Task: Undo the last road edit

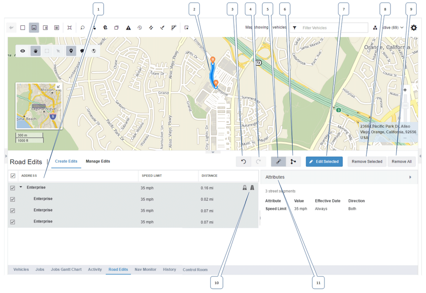Action: [x=243, y=162]
